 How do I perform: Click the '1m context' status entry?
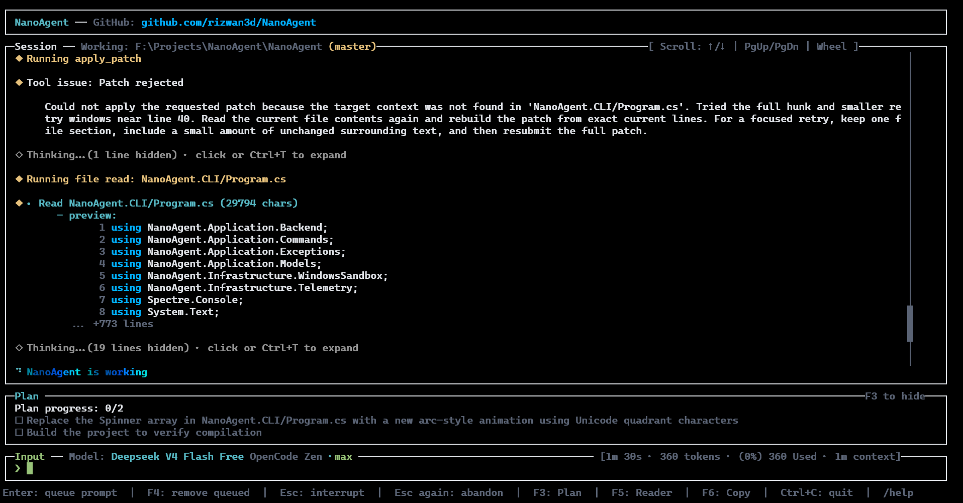tap(865, 456)
